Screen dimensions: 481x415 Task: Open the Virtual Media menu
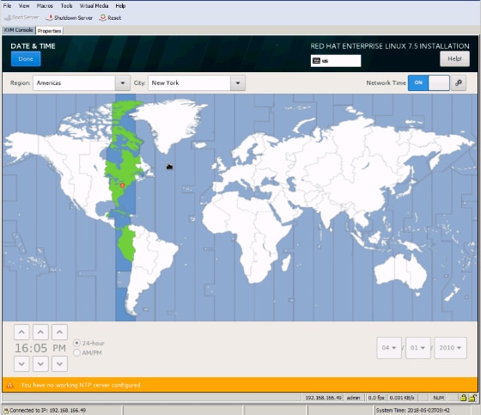[94, 5]
